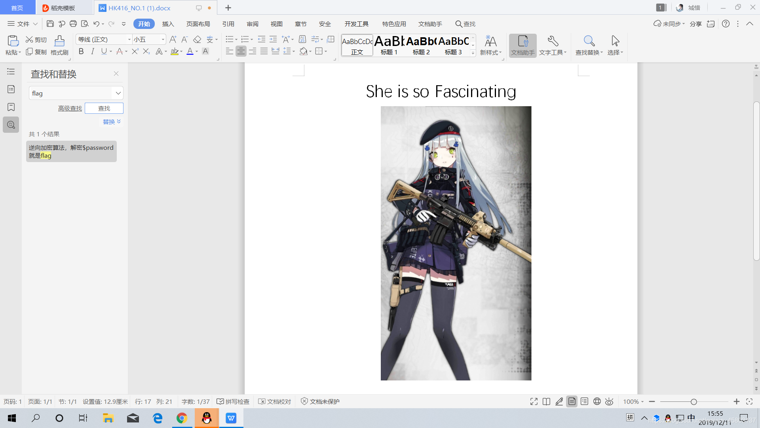The image size is (760, 428).
Task: Open the 页面布局 (Page Layout) ribbon tab
Action: (198, 24)
